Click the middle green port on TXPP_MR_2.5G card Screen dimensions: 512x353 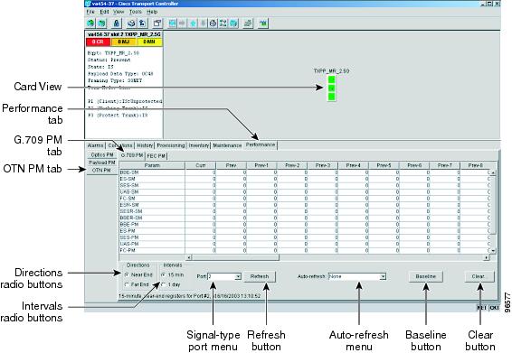[x=331, y=88]
